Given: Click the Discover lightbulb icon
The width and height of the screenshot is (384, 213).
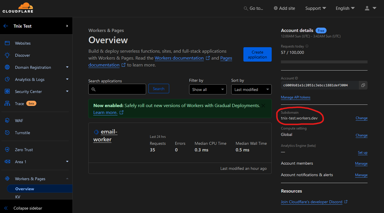Looking at the screenshot, I should pyautogui.click(x=8, y=55).
